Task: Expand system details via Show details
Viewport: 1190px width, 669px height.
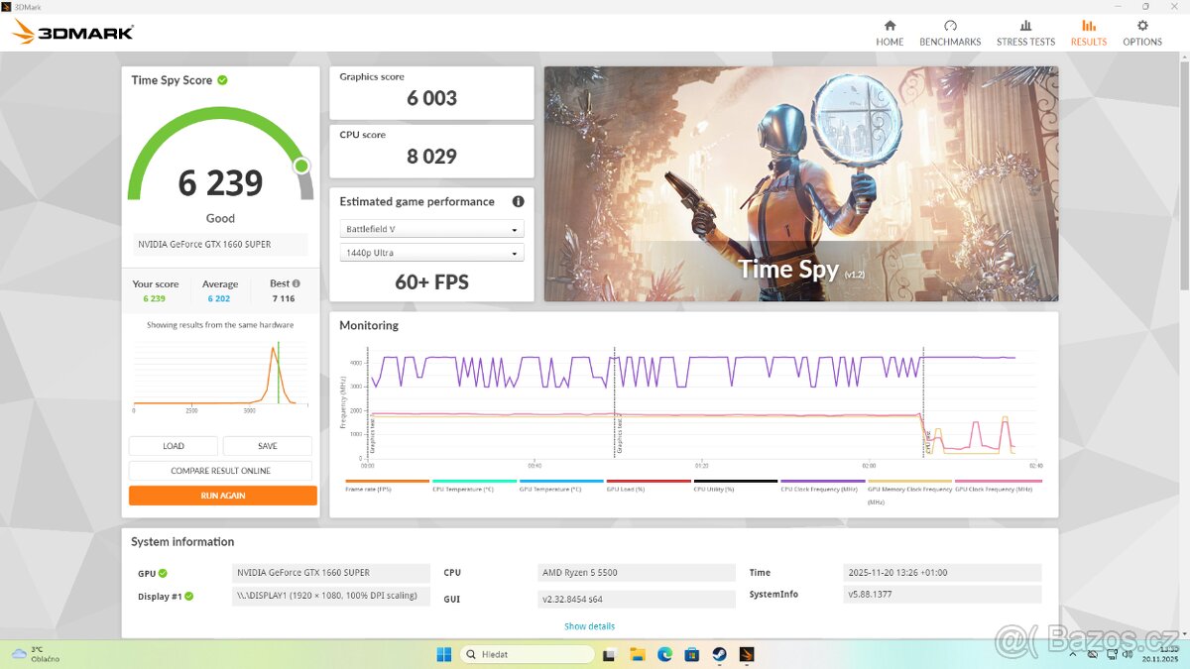Action: pyautogui.click(x=590, y=625)
